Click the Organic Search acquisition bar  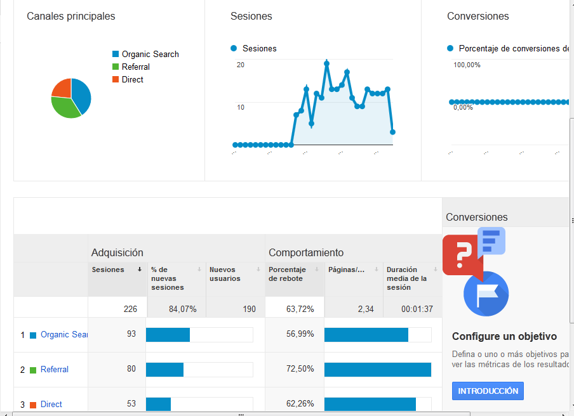click(168, 335)
